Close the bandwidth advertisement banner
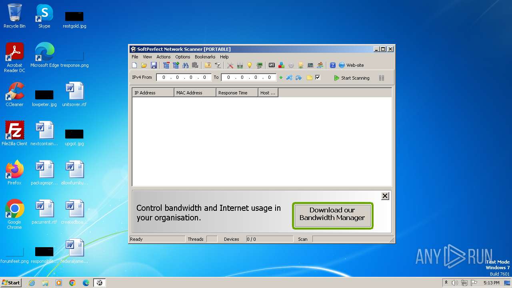 [385, 196]
